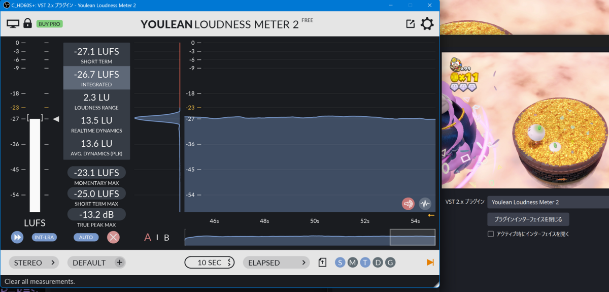Screen dimensions: 609x292
Task: Close the Youlean plugin window
Action: pyautogui.click(x=429, y=5)
